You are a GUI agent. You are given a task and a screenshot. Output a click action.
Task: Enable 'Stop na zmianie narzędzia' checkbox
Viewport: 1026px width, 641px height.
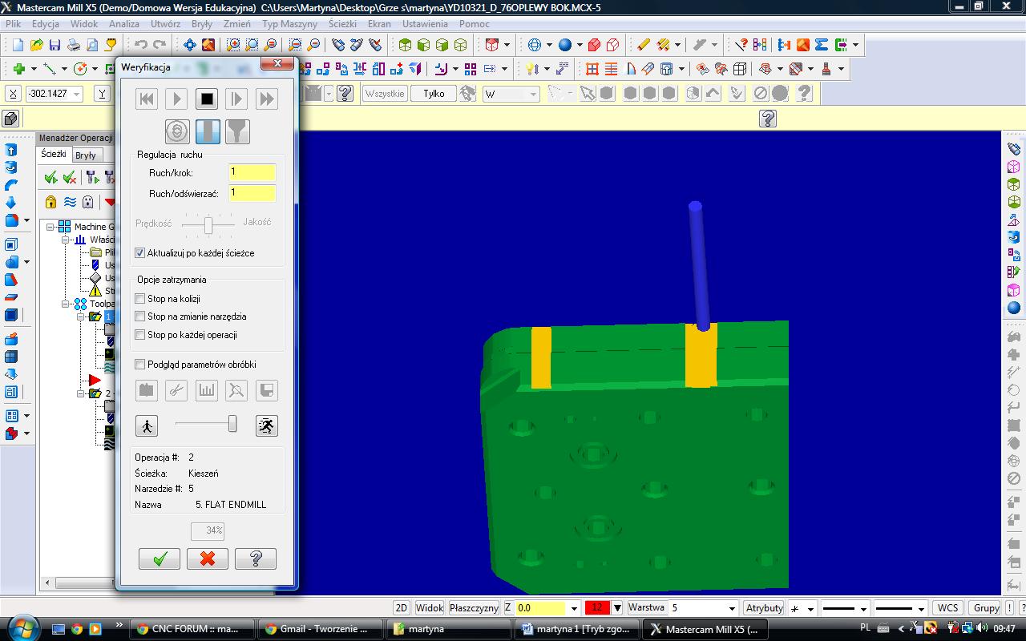tap(140, 316)
